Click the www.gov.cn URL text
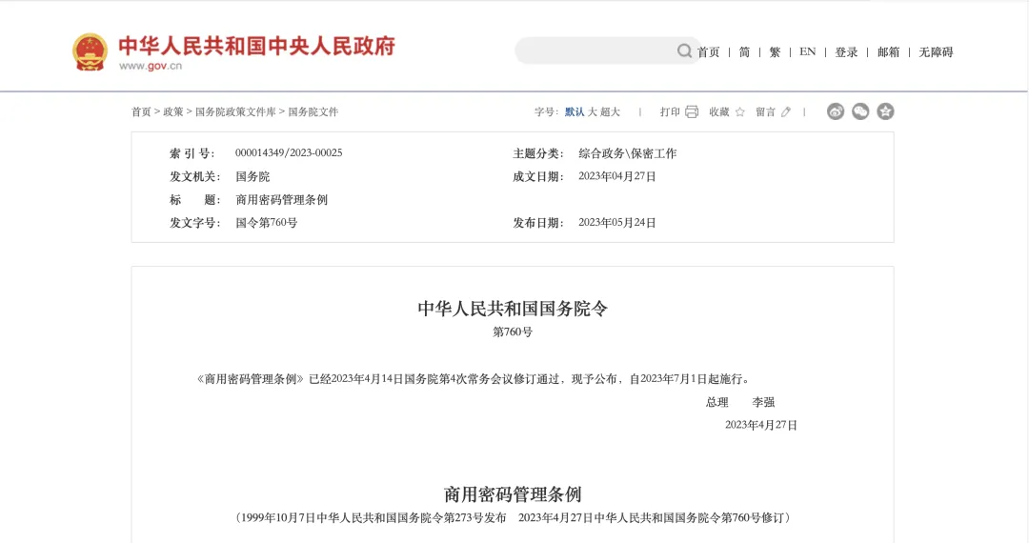The width and height of the screenshot is (1029, 543). click(x=151, y=66)
